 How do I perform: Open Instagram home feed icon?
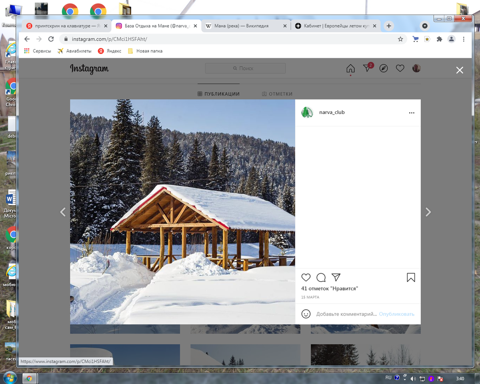click(350, 68)
